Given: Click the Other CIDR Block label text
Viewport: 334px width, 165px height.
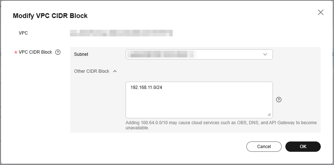Looking at the screenshot, I should click(x=92, y=71).
